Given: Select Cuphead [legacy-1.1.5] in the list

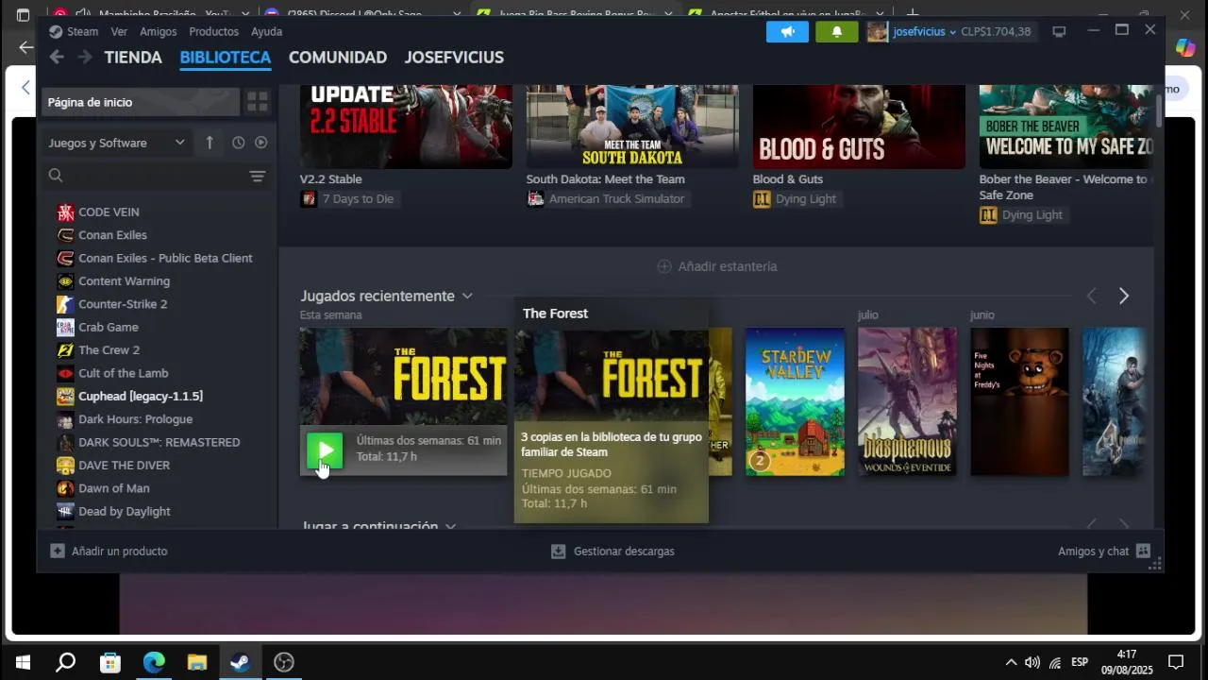Looking at the screenshot, I should coord(141,397).
